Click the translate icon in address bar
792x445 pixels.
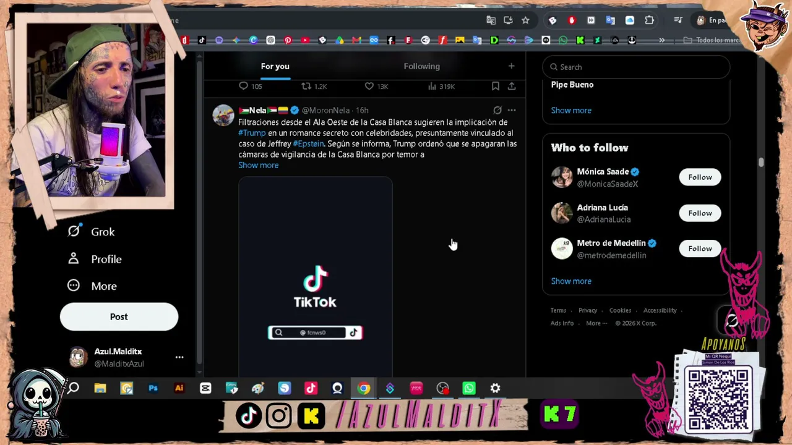(491, 20)
